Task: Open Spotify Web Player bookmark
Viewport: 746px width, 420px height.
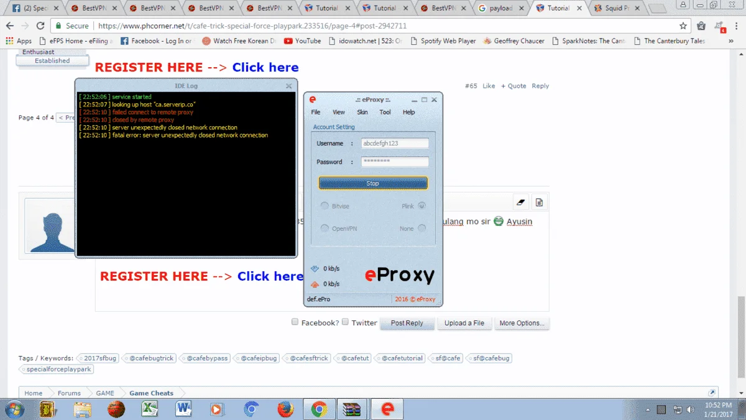Action: pos(442,41)
